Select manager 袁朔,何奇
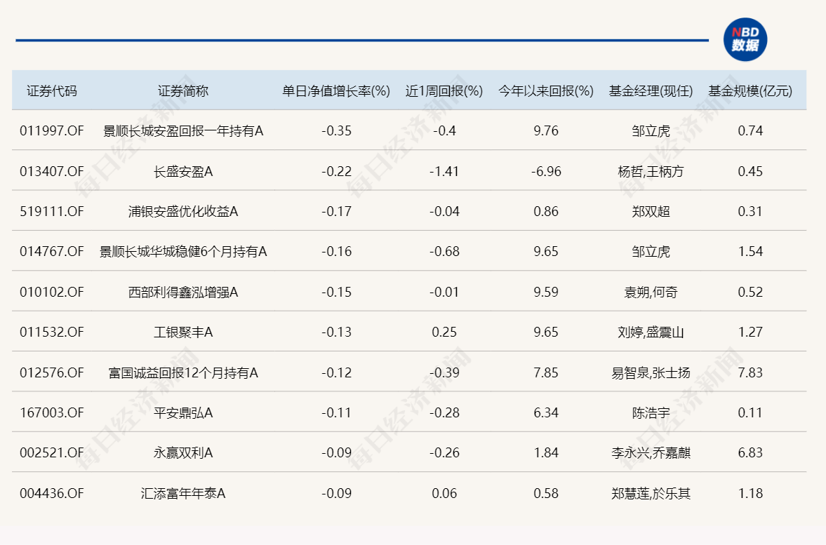Screen dimensions: 826x545 (651, 292)
